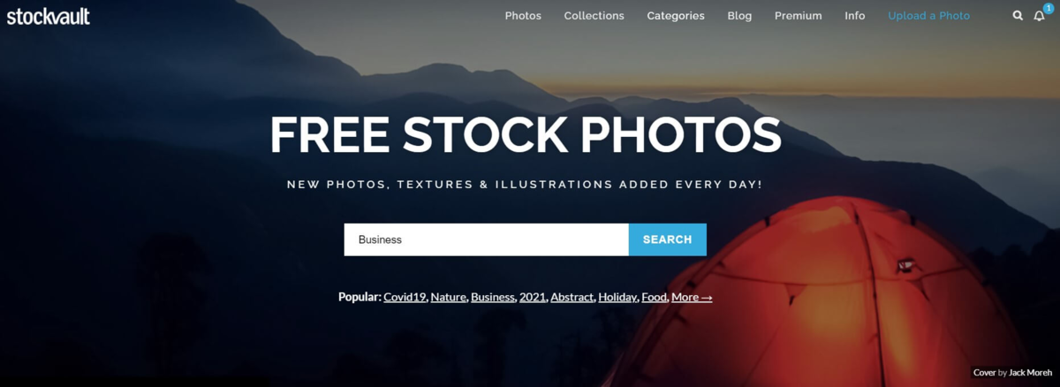Select the Holiday popular tag
The width and height of the screenshot is (1060, 387).
pyautogui.click(x=618, y=298)
